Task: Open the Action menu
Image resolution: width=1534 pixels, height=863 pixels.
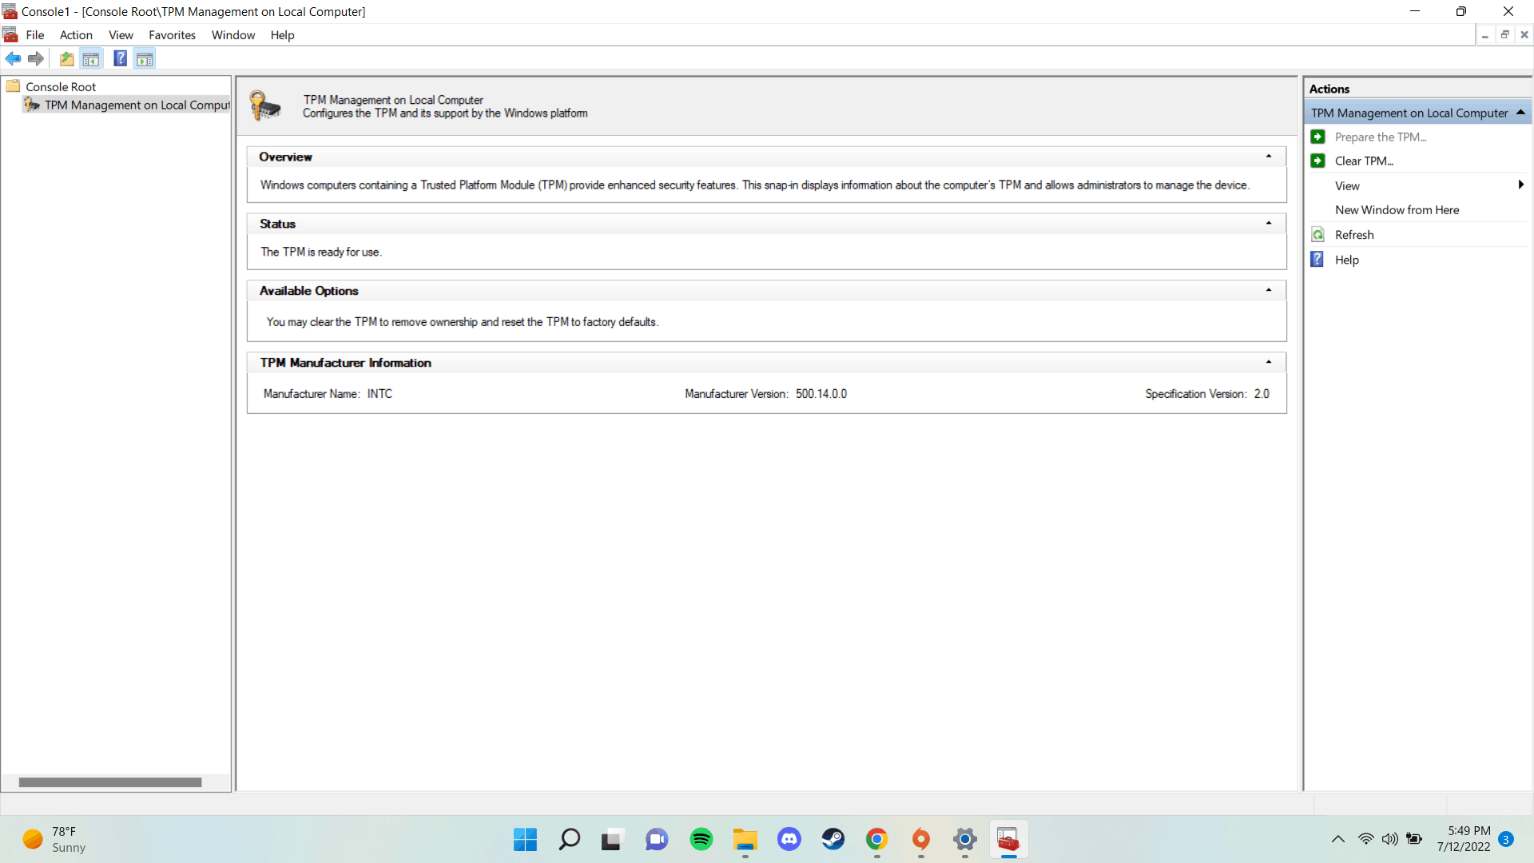Action: [x=76, y=35]
